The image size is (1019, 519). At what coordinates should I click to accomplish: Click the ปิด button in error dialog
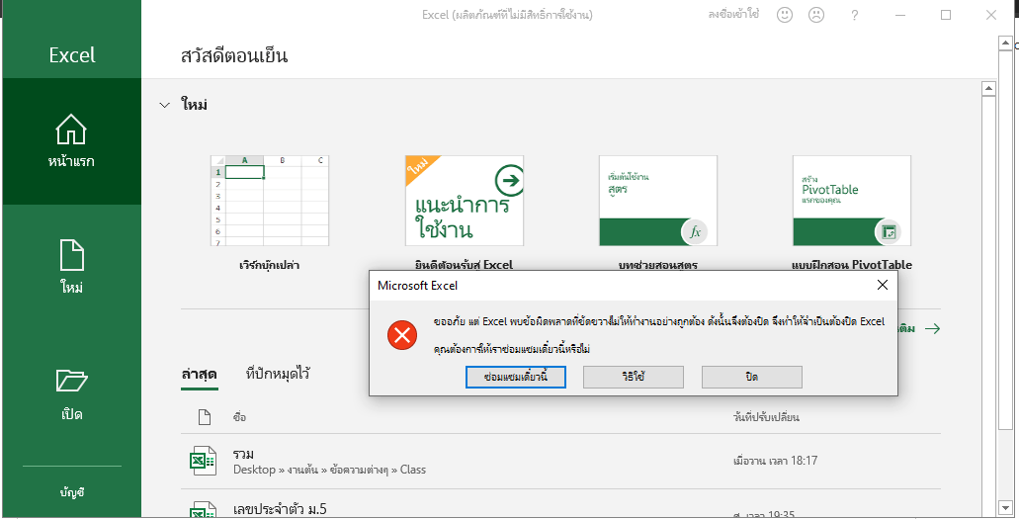[x=752, y=377]
